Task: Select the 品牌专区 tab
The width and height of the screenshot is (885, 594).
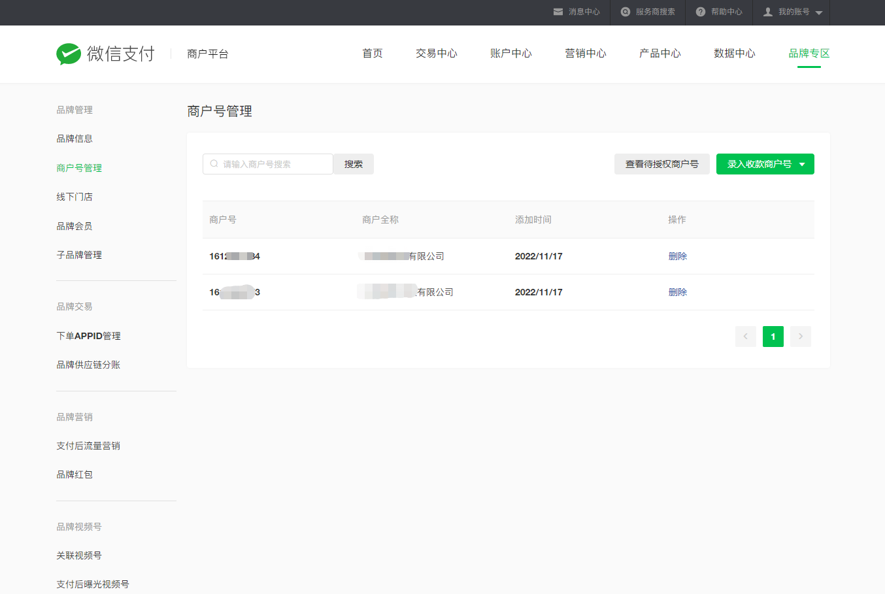Action: coord(809,54)
